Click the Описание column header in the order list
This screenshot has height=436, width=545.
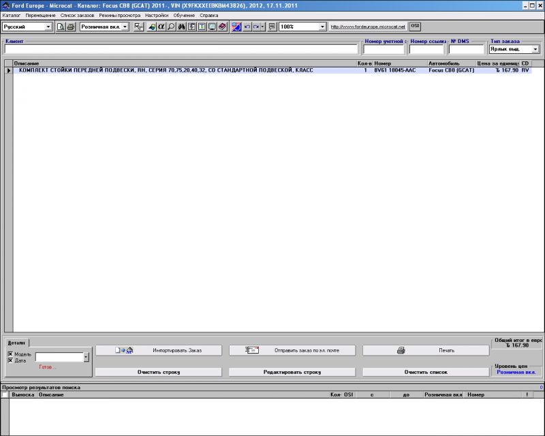pyautogui.click(x=185, y=63)
